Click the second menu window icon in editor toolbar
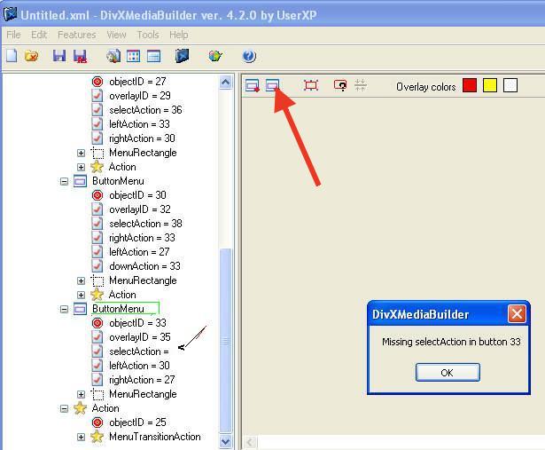The image size is (545, 450). click(273, 85)
